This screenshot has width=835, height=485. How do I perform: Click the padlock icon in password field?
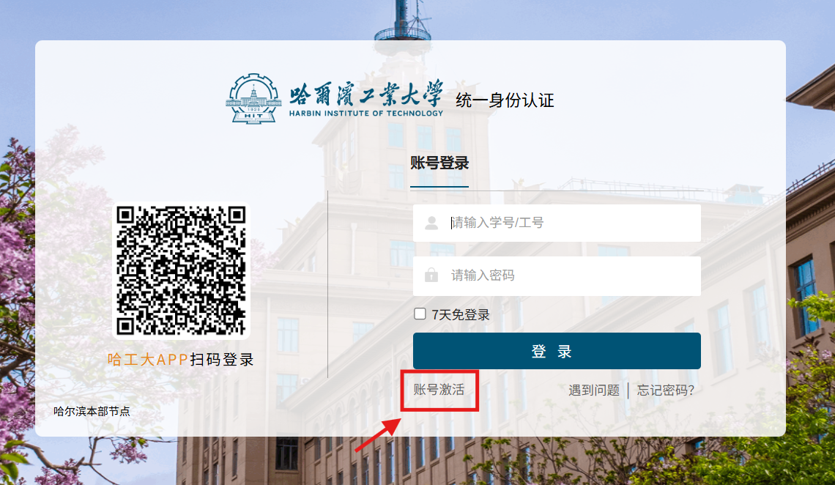tap(431, 275)
